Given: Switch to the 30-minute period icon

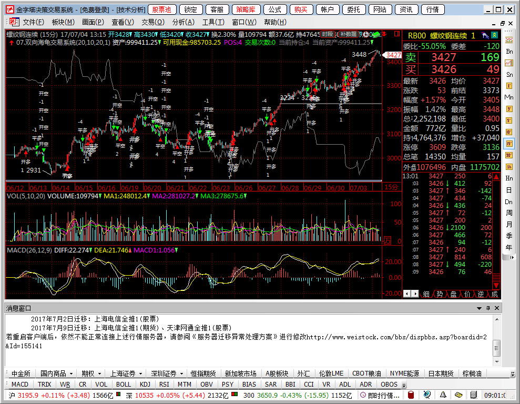Looking at the screenshot, I should click(x=509, y=155).
